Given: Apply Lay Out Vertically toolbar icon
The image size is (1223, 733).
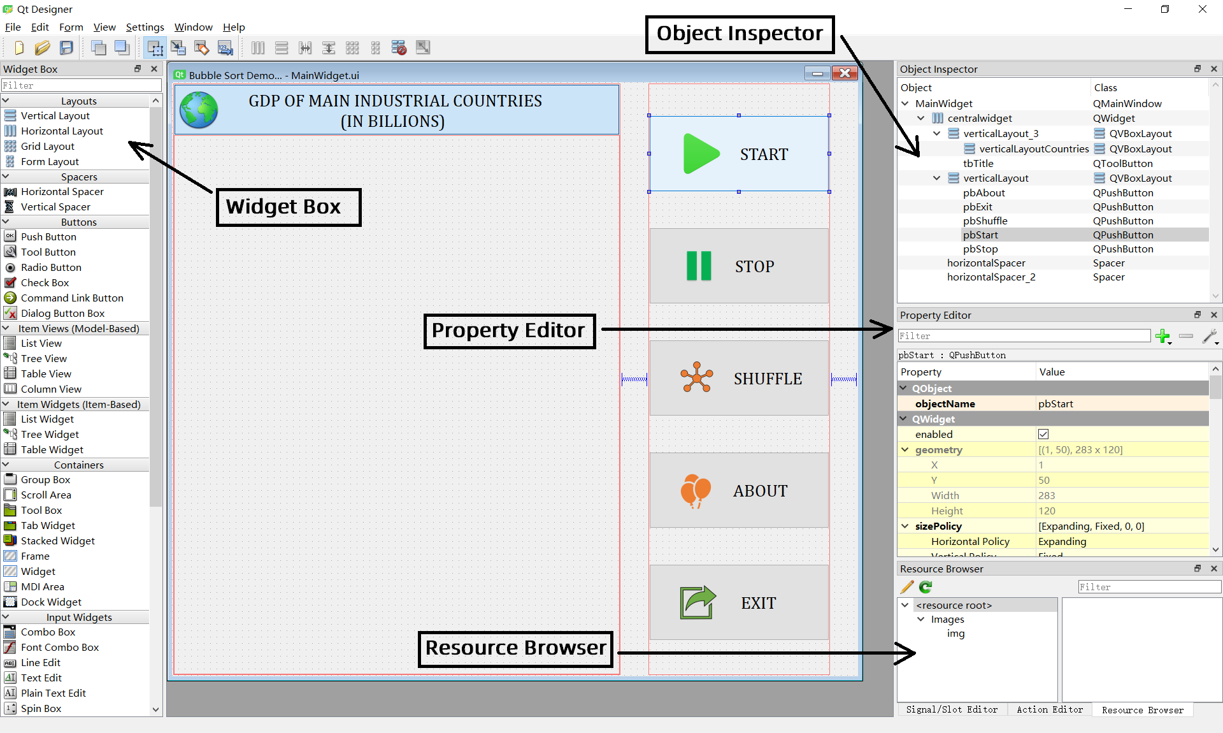Looking at the screenshot, I should (x=282, y=48).
